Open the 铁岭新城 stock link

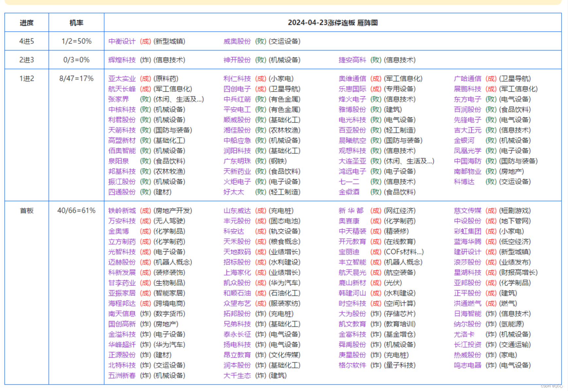[x=122, y=211]
